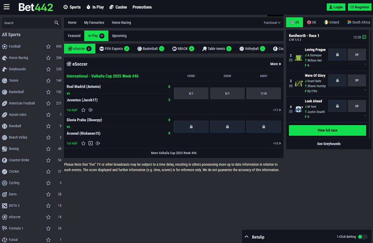Expand +11 more markets for Real Madrid
Image resolution: width=373 pixels, height=243 pixels.
pyautogui.click(x=277, y=110)
